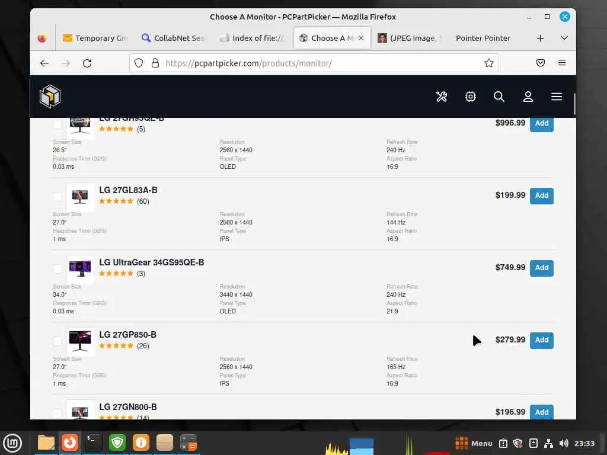The height and width of the screenshot is (455, 607).
Task: Tick the checkbox for LG 27GN800-B
Action: coord(57,413)
